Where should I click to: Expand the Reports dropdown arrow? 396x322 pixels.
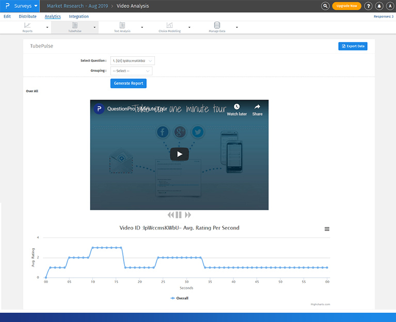tap(47, 27)
